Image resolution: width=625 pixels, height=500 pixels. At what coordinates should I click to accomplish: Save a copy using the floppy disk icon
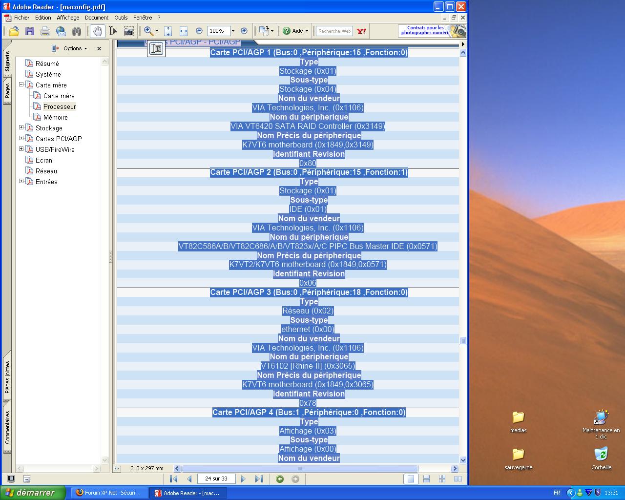pos(30,31)
